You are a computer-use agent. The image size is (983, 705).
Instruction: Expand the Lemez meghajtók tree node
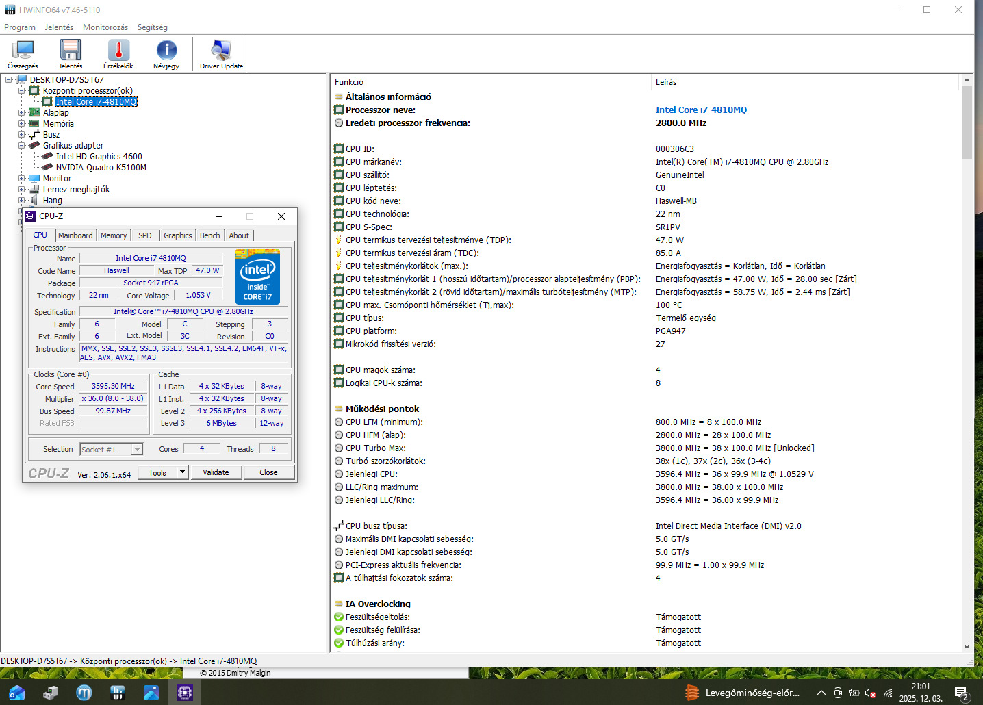click(21, 189)
